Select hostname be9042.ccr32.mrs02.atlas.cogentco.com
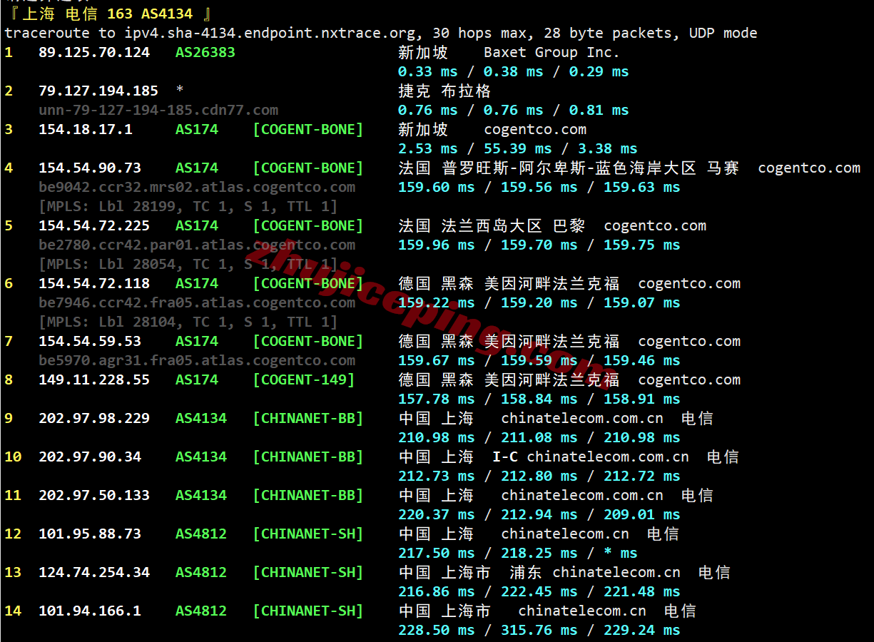The width and height of the screenshot is (874, 642). [x=197, y=187]
